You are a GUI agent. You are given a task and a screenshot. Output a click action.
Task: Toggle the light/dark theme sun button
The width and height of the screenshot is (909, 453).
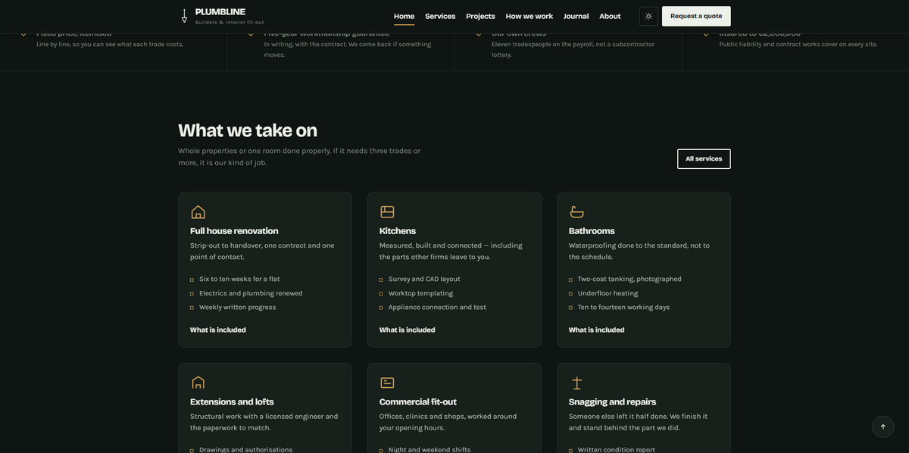click(x=648, y=16)
